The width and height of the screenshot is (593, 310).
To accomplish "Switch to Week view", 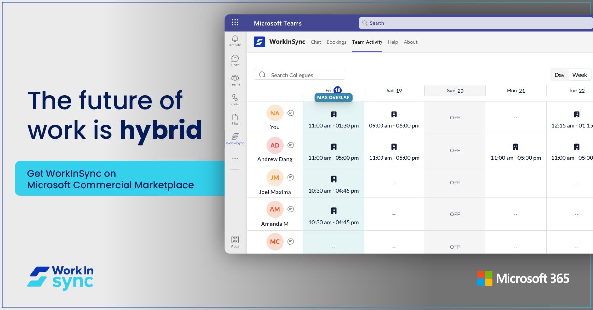I will coord(579,75).
